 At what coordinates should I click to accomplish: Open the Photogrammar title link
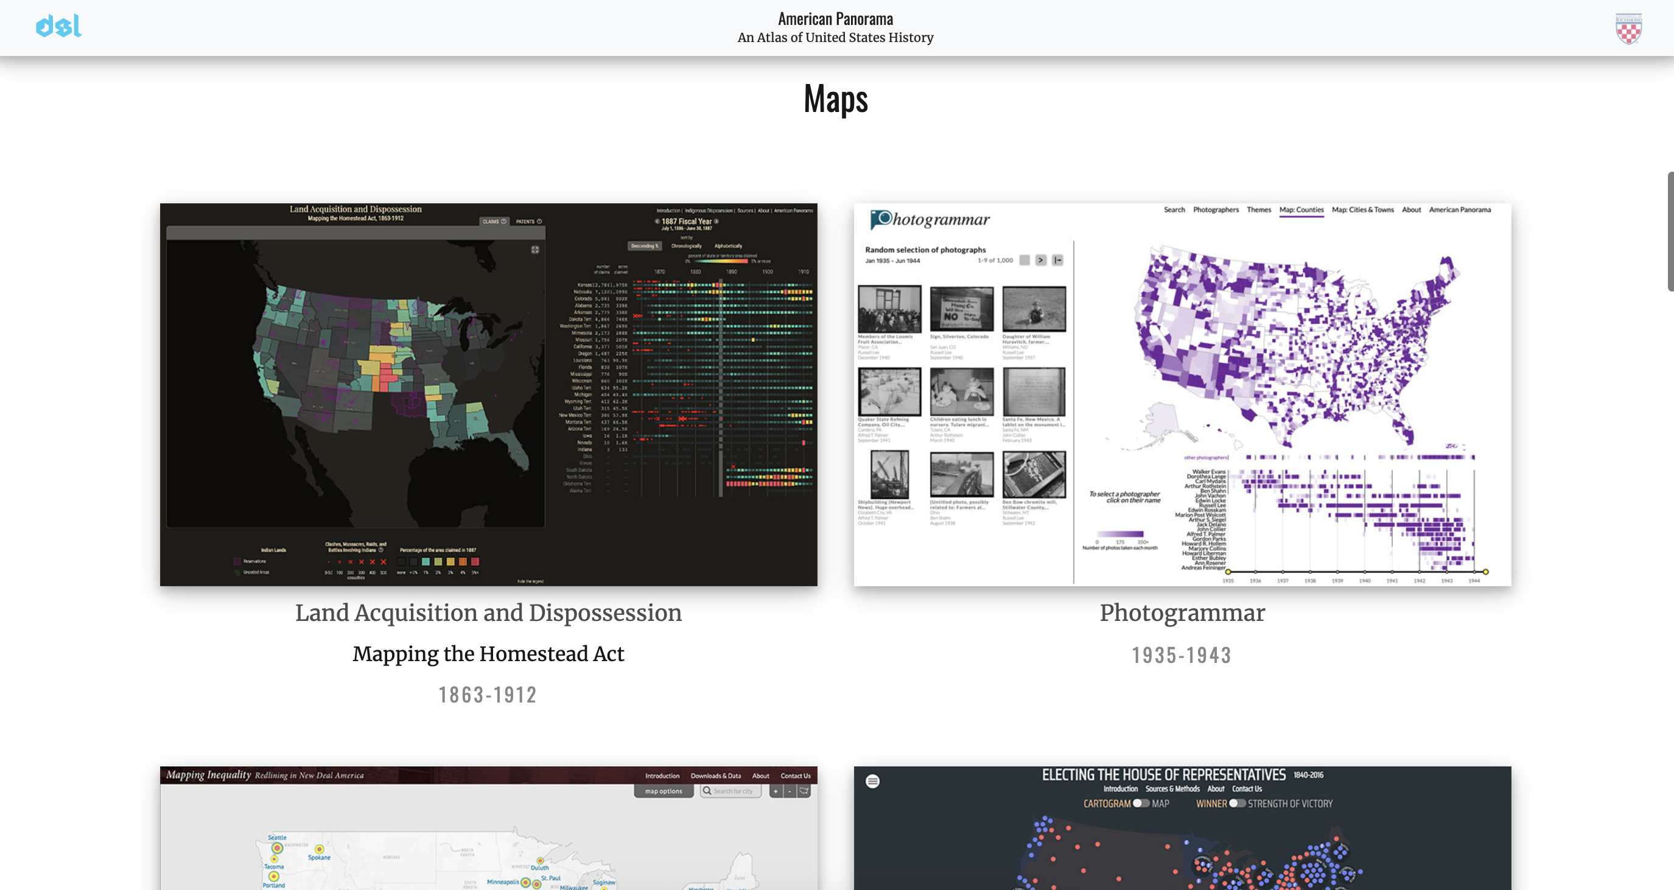tap(1182, 613)
